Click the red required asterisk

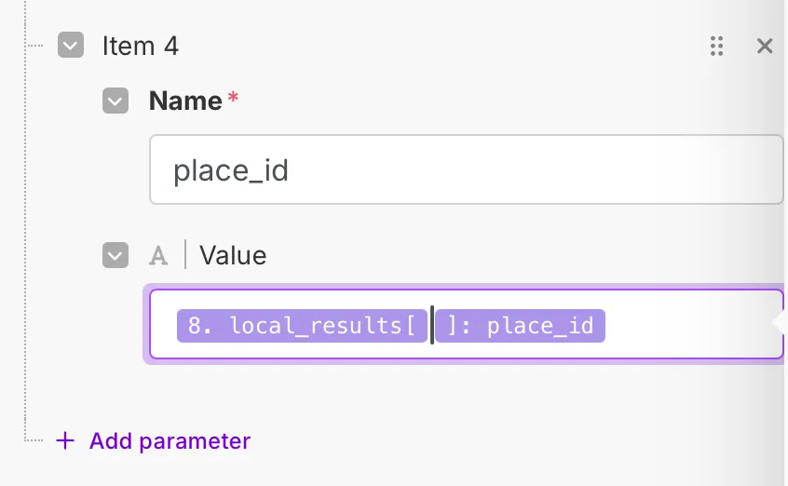tap(233, 98)
